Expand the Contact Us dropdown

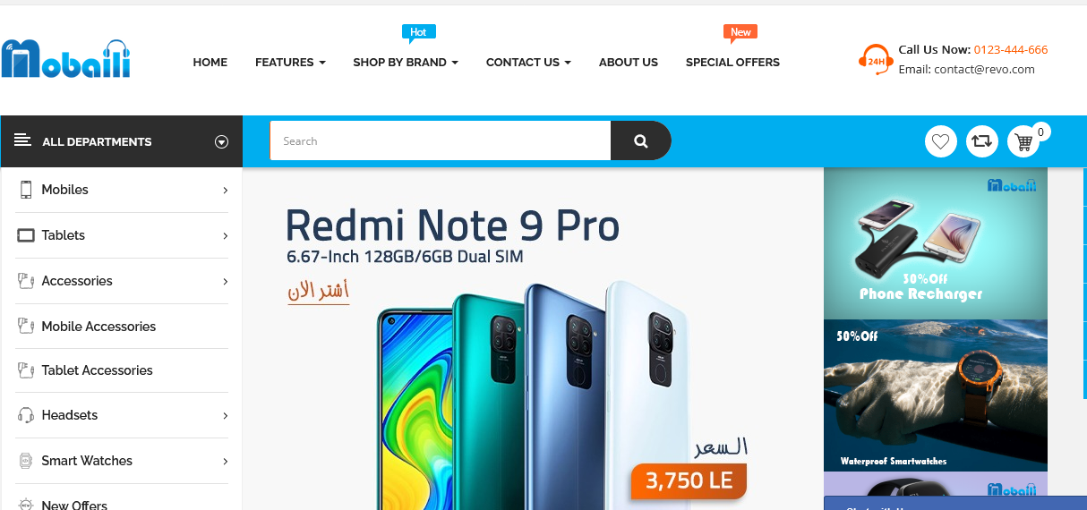(x=528, y=63)
